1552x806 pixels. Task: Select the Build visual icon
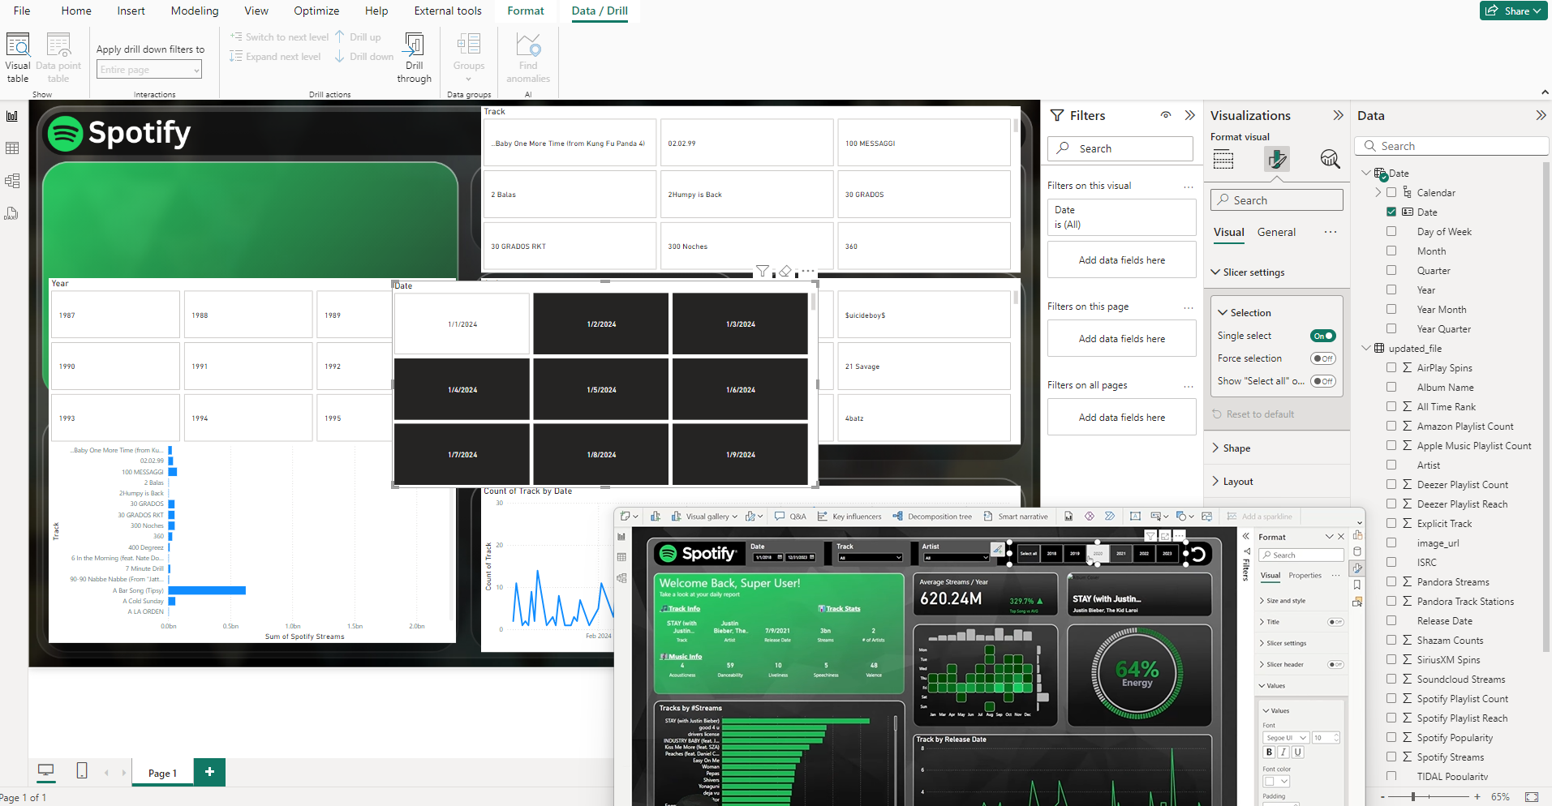click(x=1223, y=159)
